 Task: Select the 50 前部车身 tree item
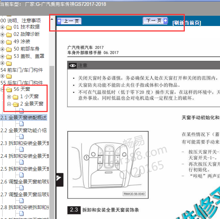(26, 49)
